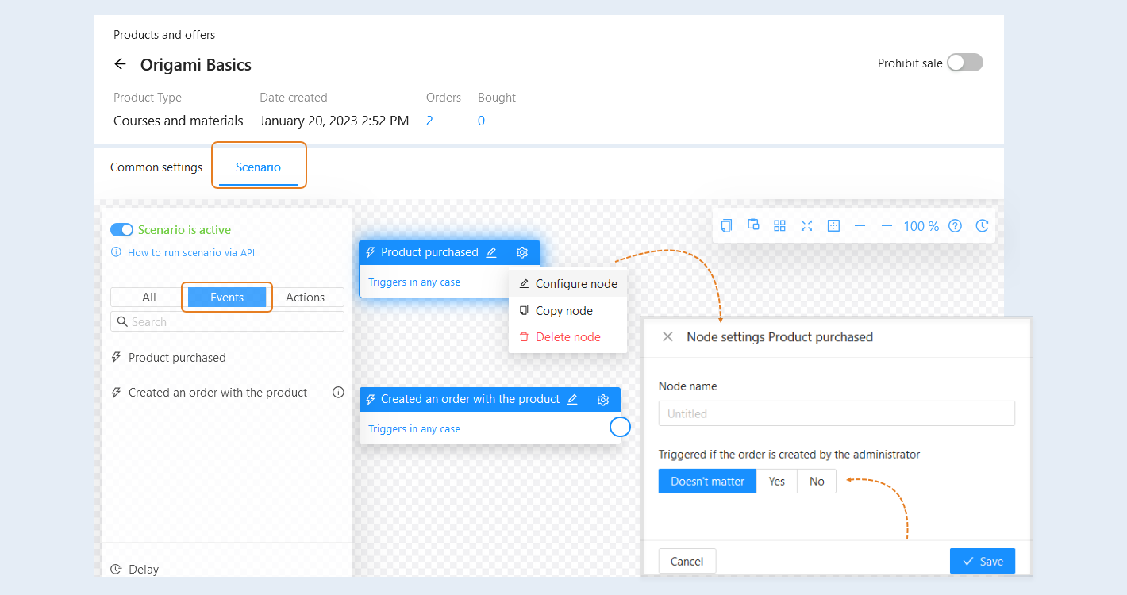
Task: Choose Copy node from the context menu
Action: [x=568, y=311]
